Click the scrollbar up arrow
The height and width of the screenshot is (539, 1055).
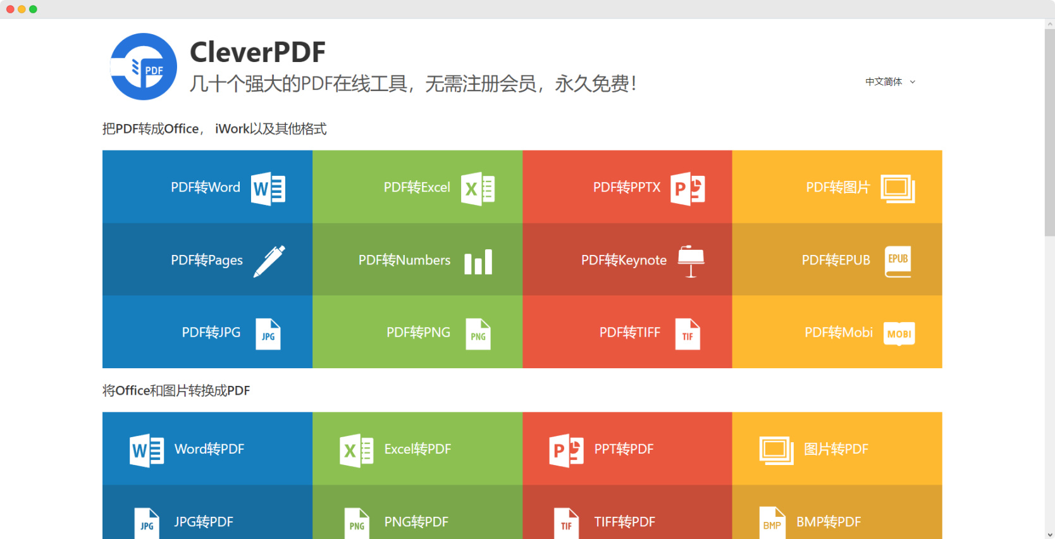(1050, 23)
